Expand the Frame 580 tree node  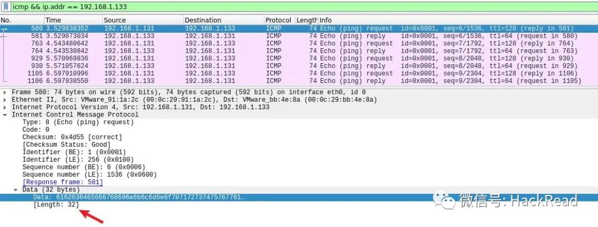pyautogui.click(x=4, y=92)
